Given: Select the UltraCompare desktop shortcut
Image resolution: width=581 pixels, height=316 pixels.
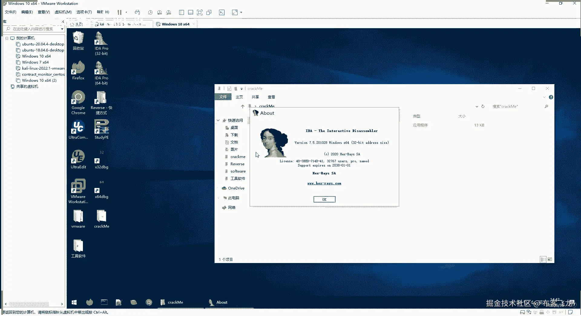Looking at the screenshot, I should click(78, 130).
